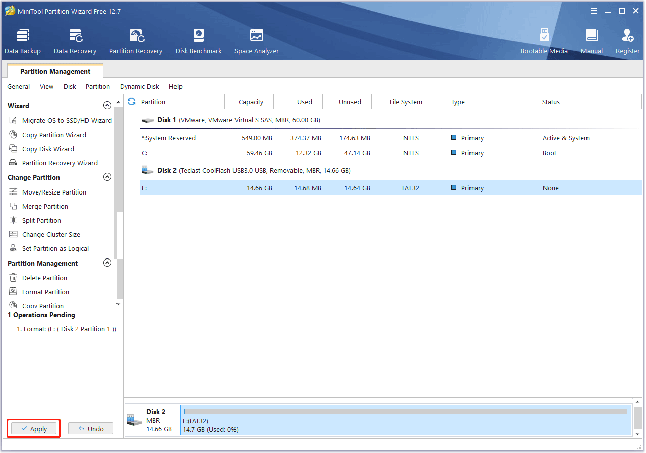Open the Dynamic Disk menu
Image resolution: width=646 pixels, height=453 pixels.
[x=140, y=86]
